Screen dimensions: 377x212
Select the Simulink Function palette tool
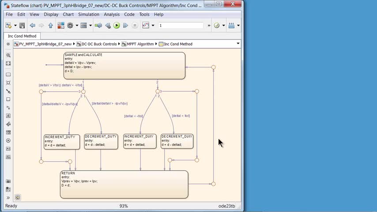[x=8, y=108]
